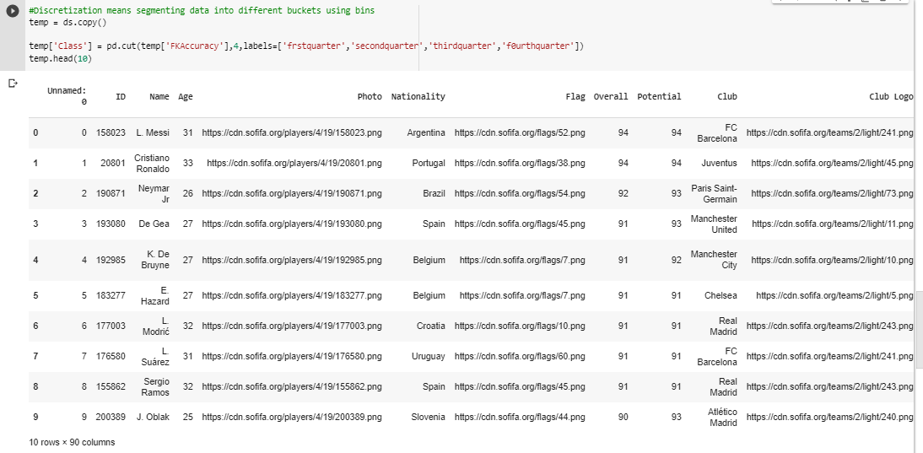Run the discretization code cell
Viewport: 923px width, 453px height.
13,11
